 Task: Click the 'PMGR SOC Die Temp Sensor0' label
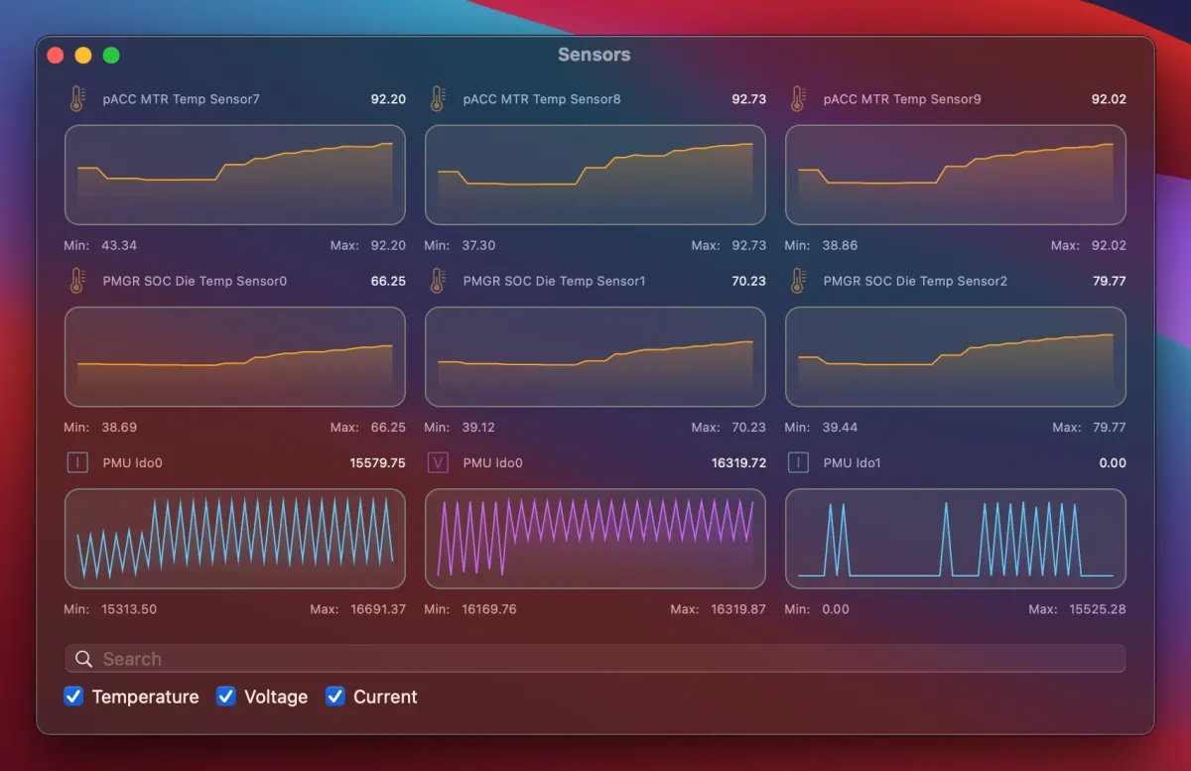[x=195, y=281]
